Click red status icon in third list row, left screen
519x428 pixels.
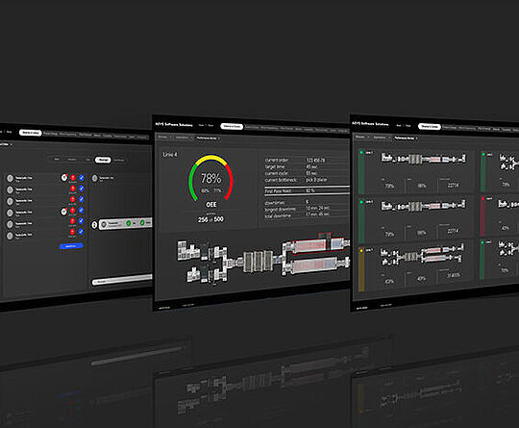tap(72, 199)
